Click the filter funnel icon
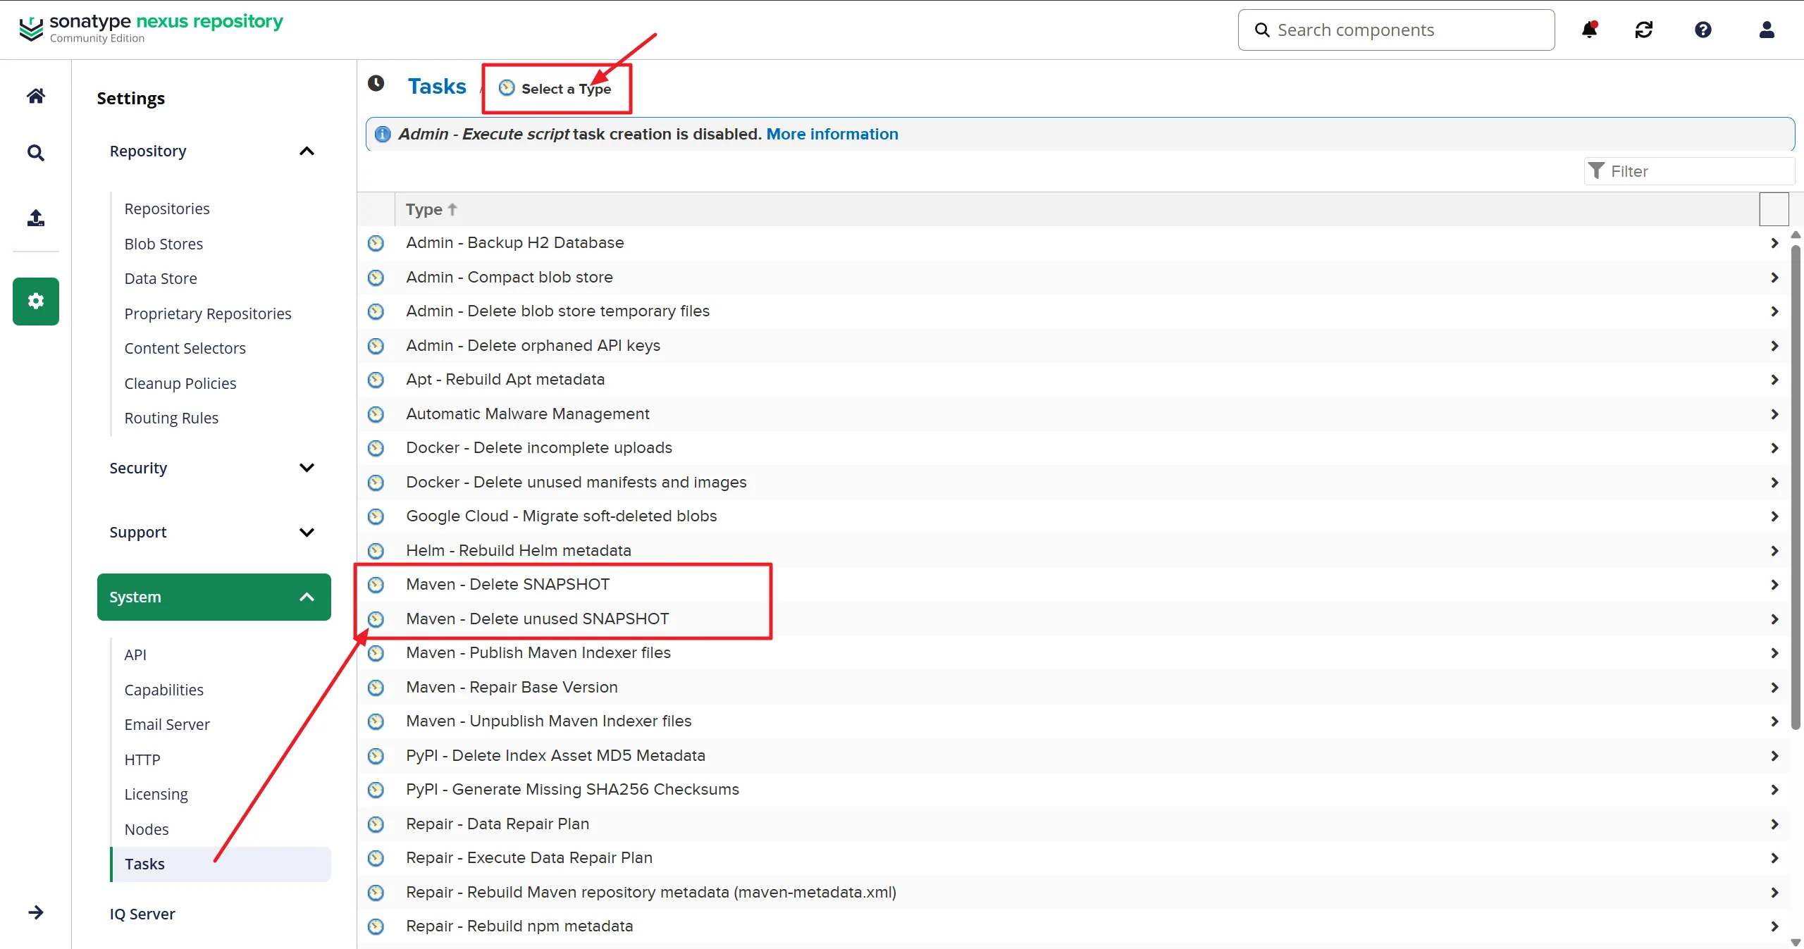Image resolution: width=1804 pixels, height=949 pixels. (x=1596, y=171)
